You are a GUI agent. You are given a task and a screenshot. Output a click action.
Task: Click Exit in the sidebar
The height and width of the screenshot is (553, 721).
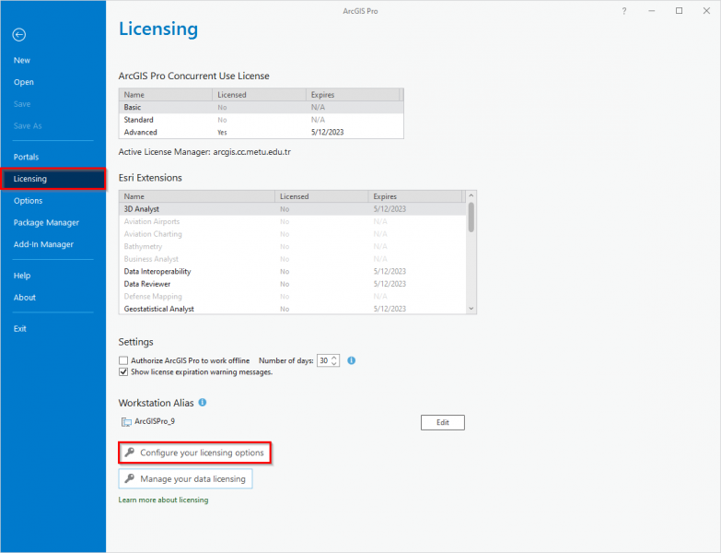pyautogui.click(x=19, y=328)
